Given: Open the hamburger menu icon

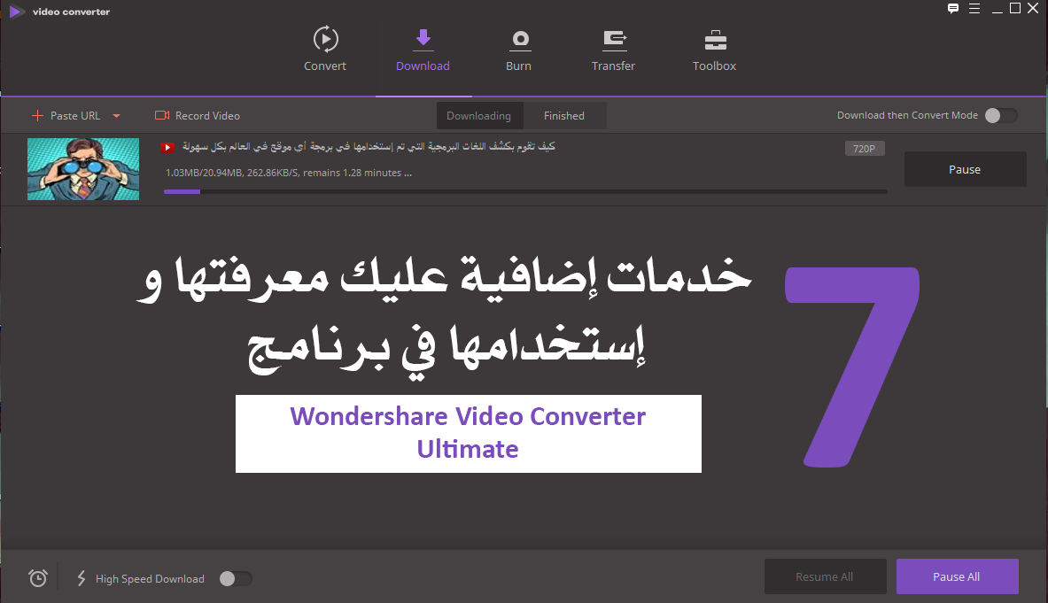Looking at the screenshot, I should [x=974, y=9].
